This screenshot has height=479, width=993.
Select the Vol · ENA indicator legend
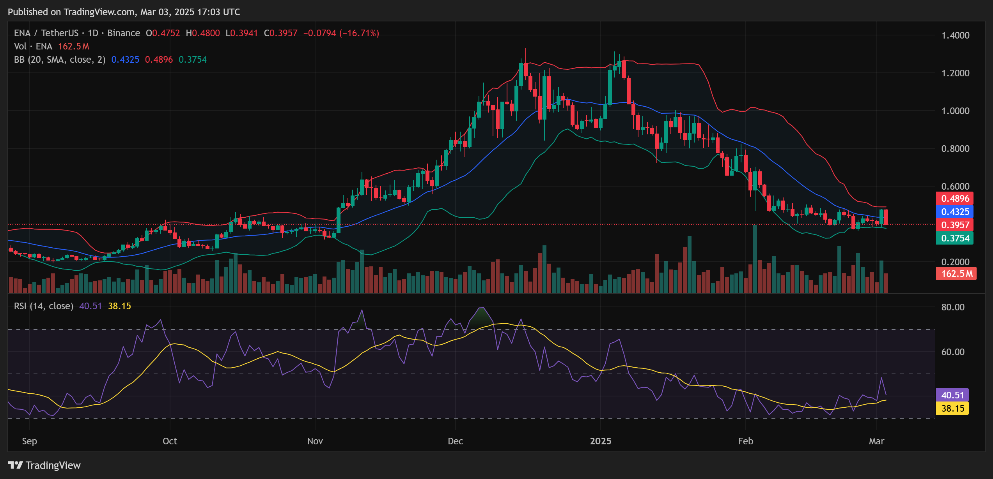(33, 46)
